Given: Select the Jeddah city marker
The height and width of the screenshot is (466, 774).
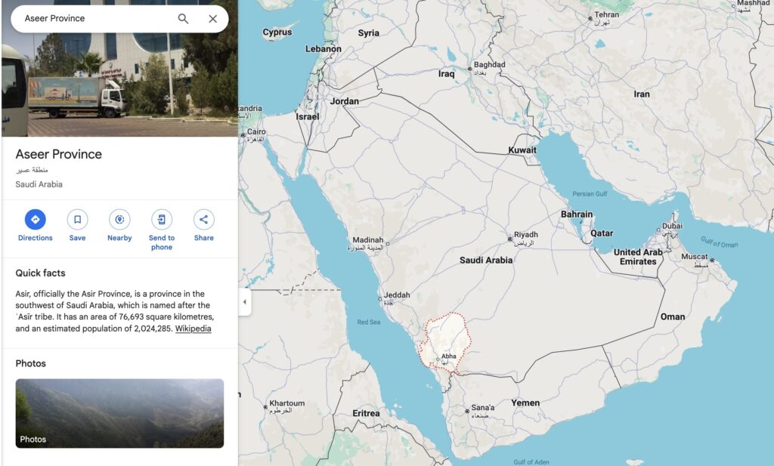Looking at the screenshot, I should (x=380, y=299).
